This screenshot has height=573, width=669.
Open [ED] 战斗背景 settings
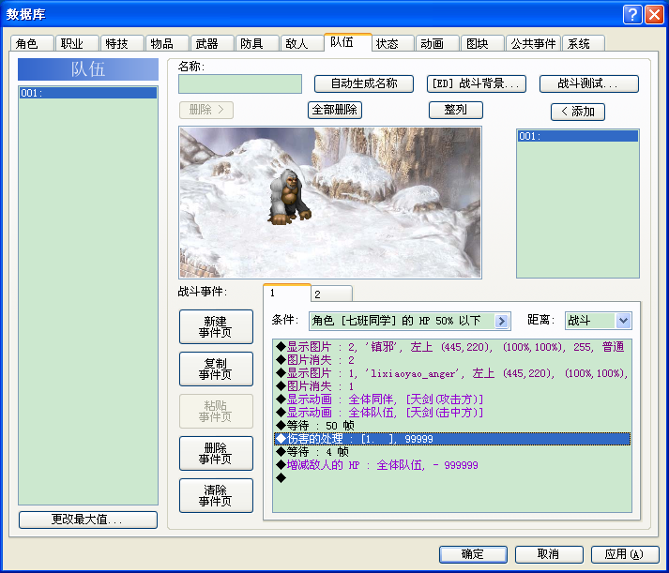click(476, 83)
